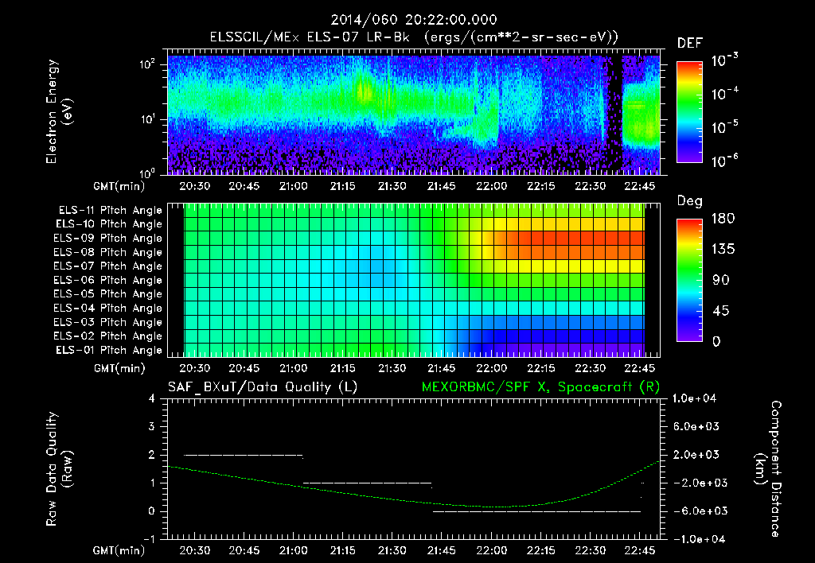
Task: Click the white data quality segment at level 2
Action: point(244,455)
